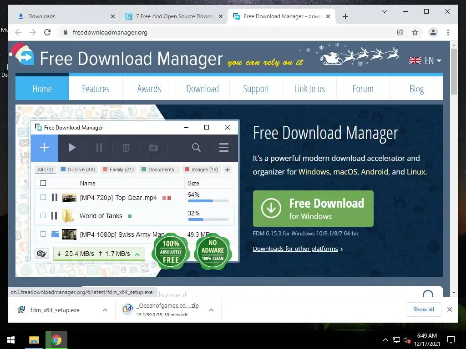Image resolution: width=466 pixels, height=349 pixels.
Task: Expand the fdm_x64_setup.exe download options chevron
Action: pos(105,310)
